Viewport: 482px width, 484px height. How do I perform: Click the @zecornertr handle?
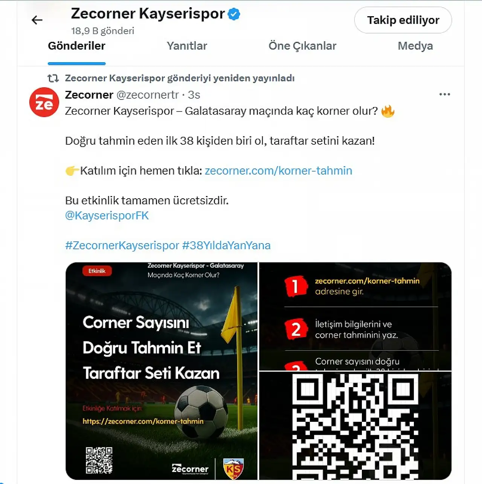point(148,95)
